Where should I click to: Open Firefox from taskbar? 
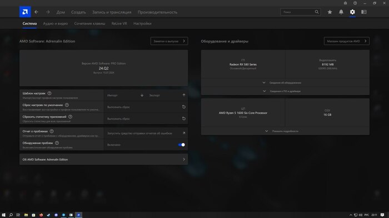tap(41, 215)
